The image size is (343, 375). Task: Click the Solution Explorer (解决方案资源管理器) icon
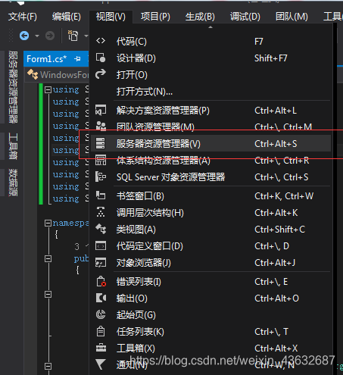pyautogui.click(x=101, y=111)
